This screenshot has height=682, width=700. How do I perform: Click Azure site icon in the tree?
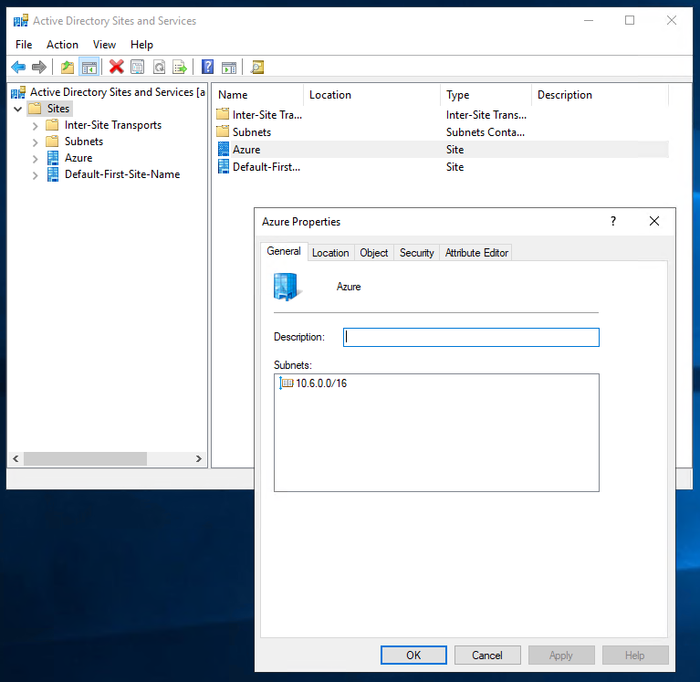pyautogui.click(x=53, y=158)
